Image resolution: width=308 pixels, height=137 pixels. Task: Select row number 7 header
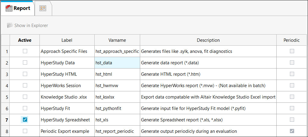point(5,120)
